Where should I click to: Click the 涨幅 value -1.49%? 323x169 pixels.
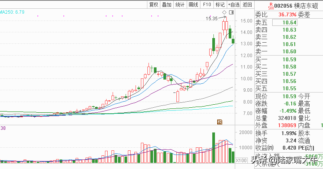click(x=288, y=111)
